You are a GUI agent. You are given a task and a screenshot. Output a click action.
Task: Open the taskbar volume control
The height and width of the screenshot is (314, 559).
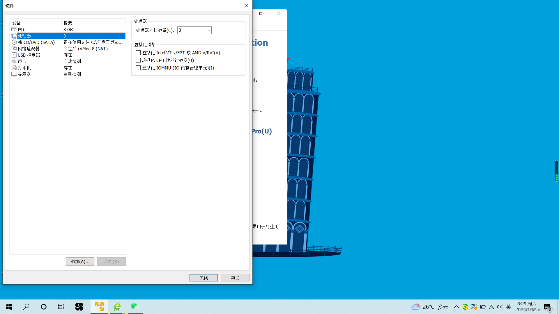tap(500, 307)
